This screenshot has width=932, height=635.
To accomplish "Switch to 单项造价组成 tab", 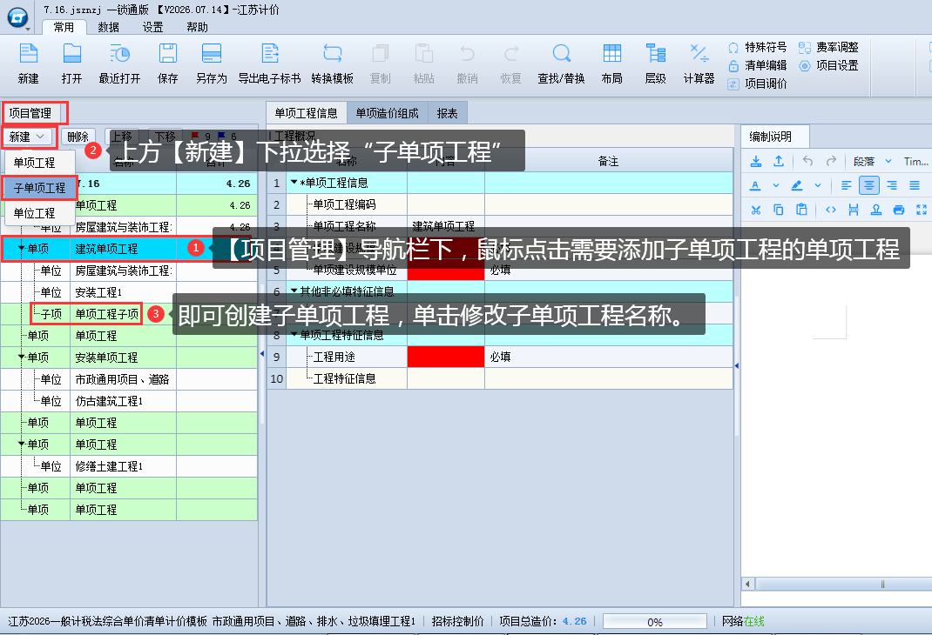I will point(387,113).
